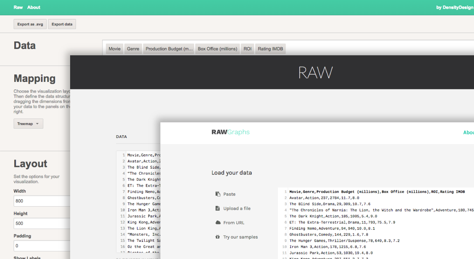Select the ROI dimension chip
The image size is (474, 259).
[247, 49]
